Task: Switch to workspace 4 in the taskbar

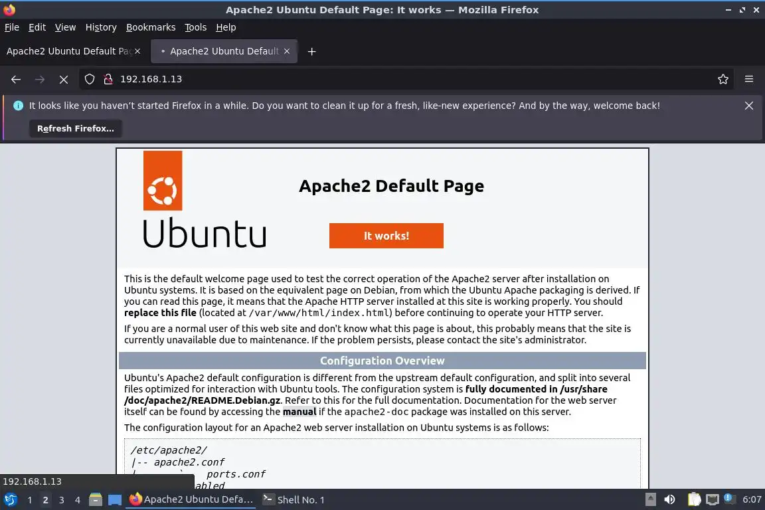Action: pos(78,500)
